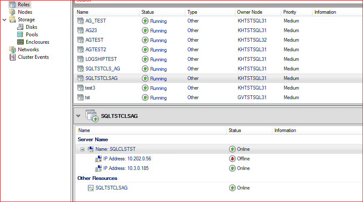Click the Pools icon under Storage

20,35
